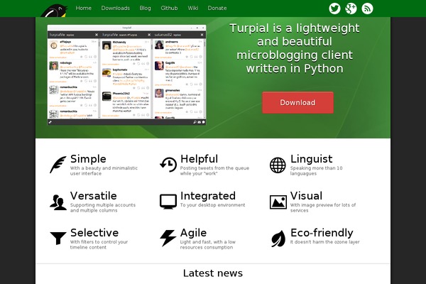Click the users icon beside Versatile
Image resolution: width=426 pixels, height=284 pixels.
(58, 202)
